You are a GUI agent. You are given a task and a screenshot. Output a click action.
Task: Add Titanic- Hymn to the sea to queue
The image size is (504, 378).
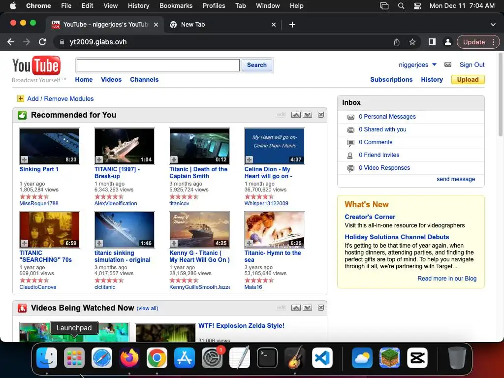coord(250,243)
